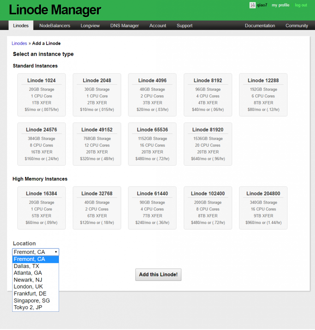
Task: Select Tokyo 2, JP as the location
Action: [x=35, y=307]
